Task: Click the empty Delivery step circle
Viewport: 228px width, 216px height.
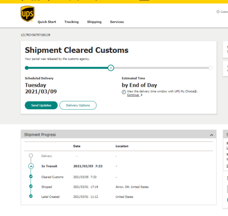Action: [x=31, y=155]
